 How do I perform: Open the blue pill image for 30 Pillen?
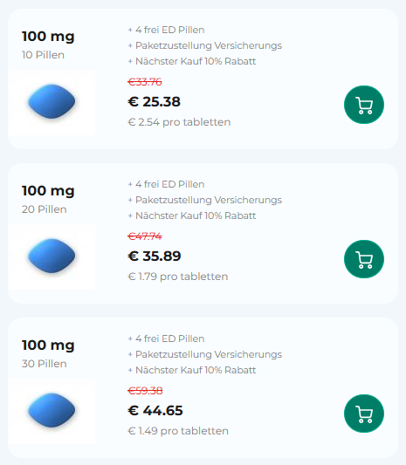click(x=52, y=411)
